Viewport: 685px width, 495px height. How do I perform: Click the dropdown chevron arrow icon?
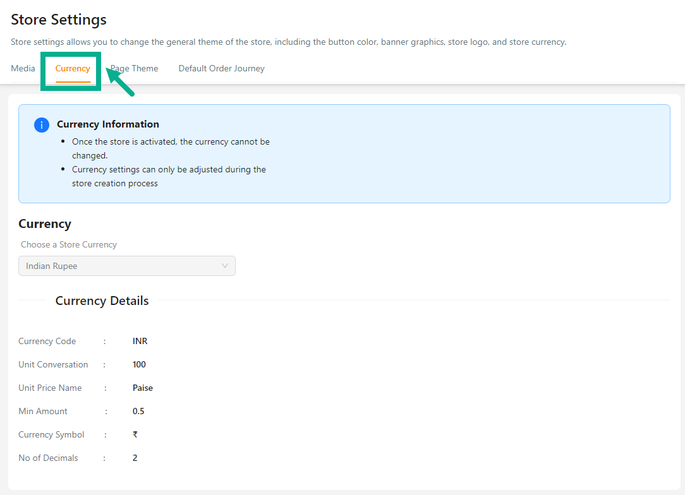coord(225,266)
